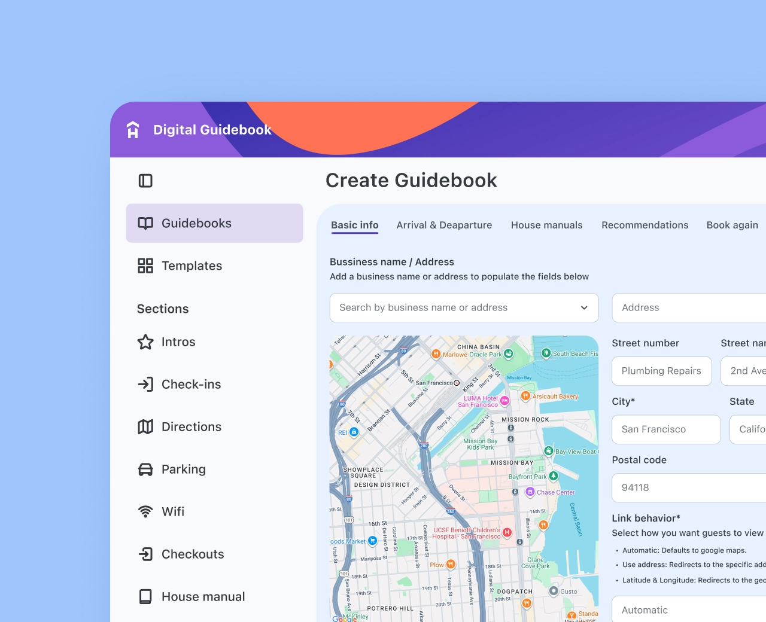Image resolution: width=766 pixels, height=622 pixels.
Task: Open the House manual sidebar item
Action: click(x=202, y=597)
